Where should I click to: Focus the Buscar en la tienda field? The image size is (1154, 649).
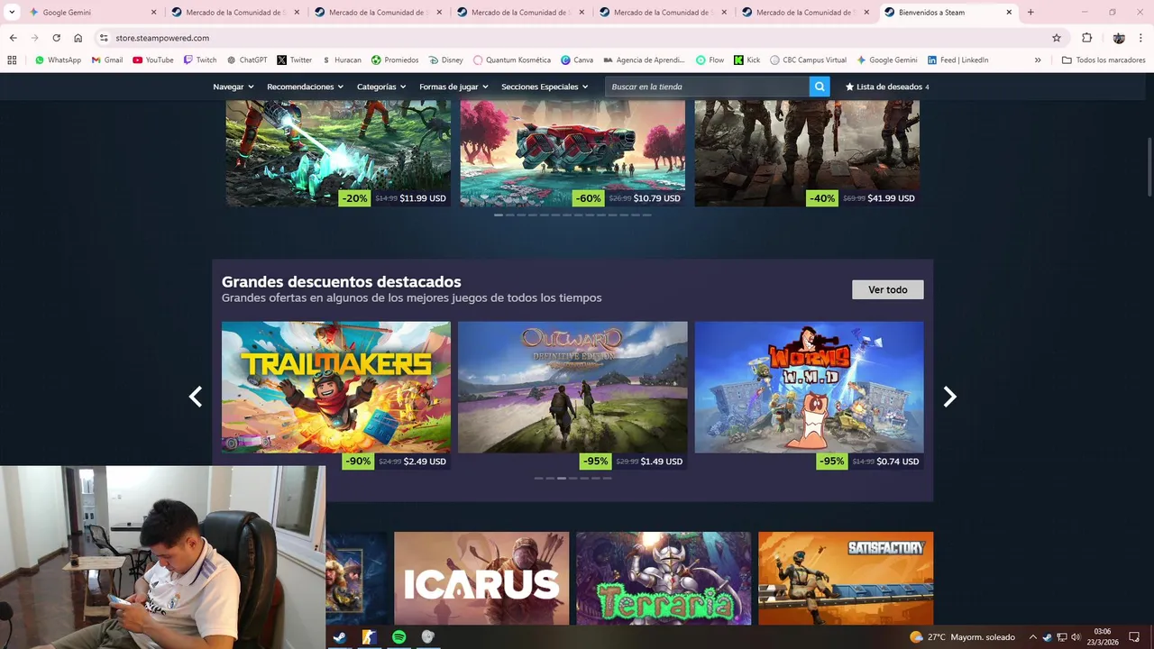pos(707,87)
